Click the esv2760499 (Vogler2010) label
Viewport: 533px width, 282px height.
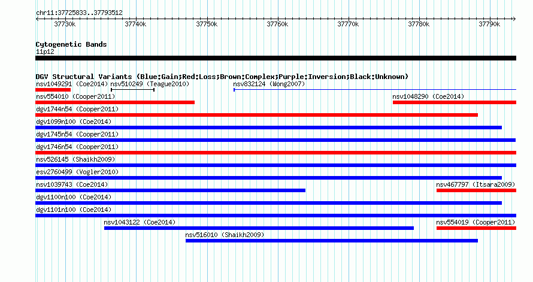pos(77,172)
